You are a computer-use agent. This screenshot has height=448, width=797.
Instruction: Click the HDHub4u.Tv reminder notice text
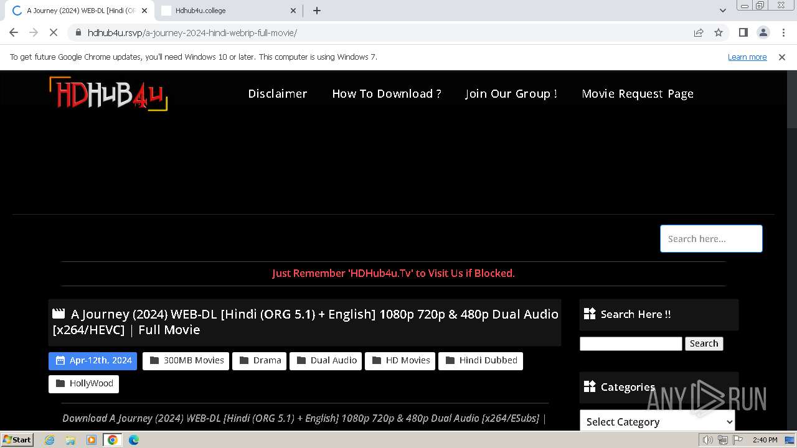pyautogui.click(x=394, y=273)
